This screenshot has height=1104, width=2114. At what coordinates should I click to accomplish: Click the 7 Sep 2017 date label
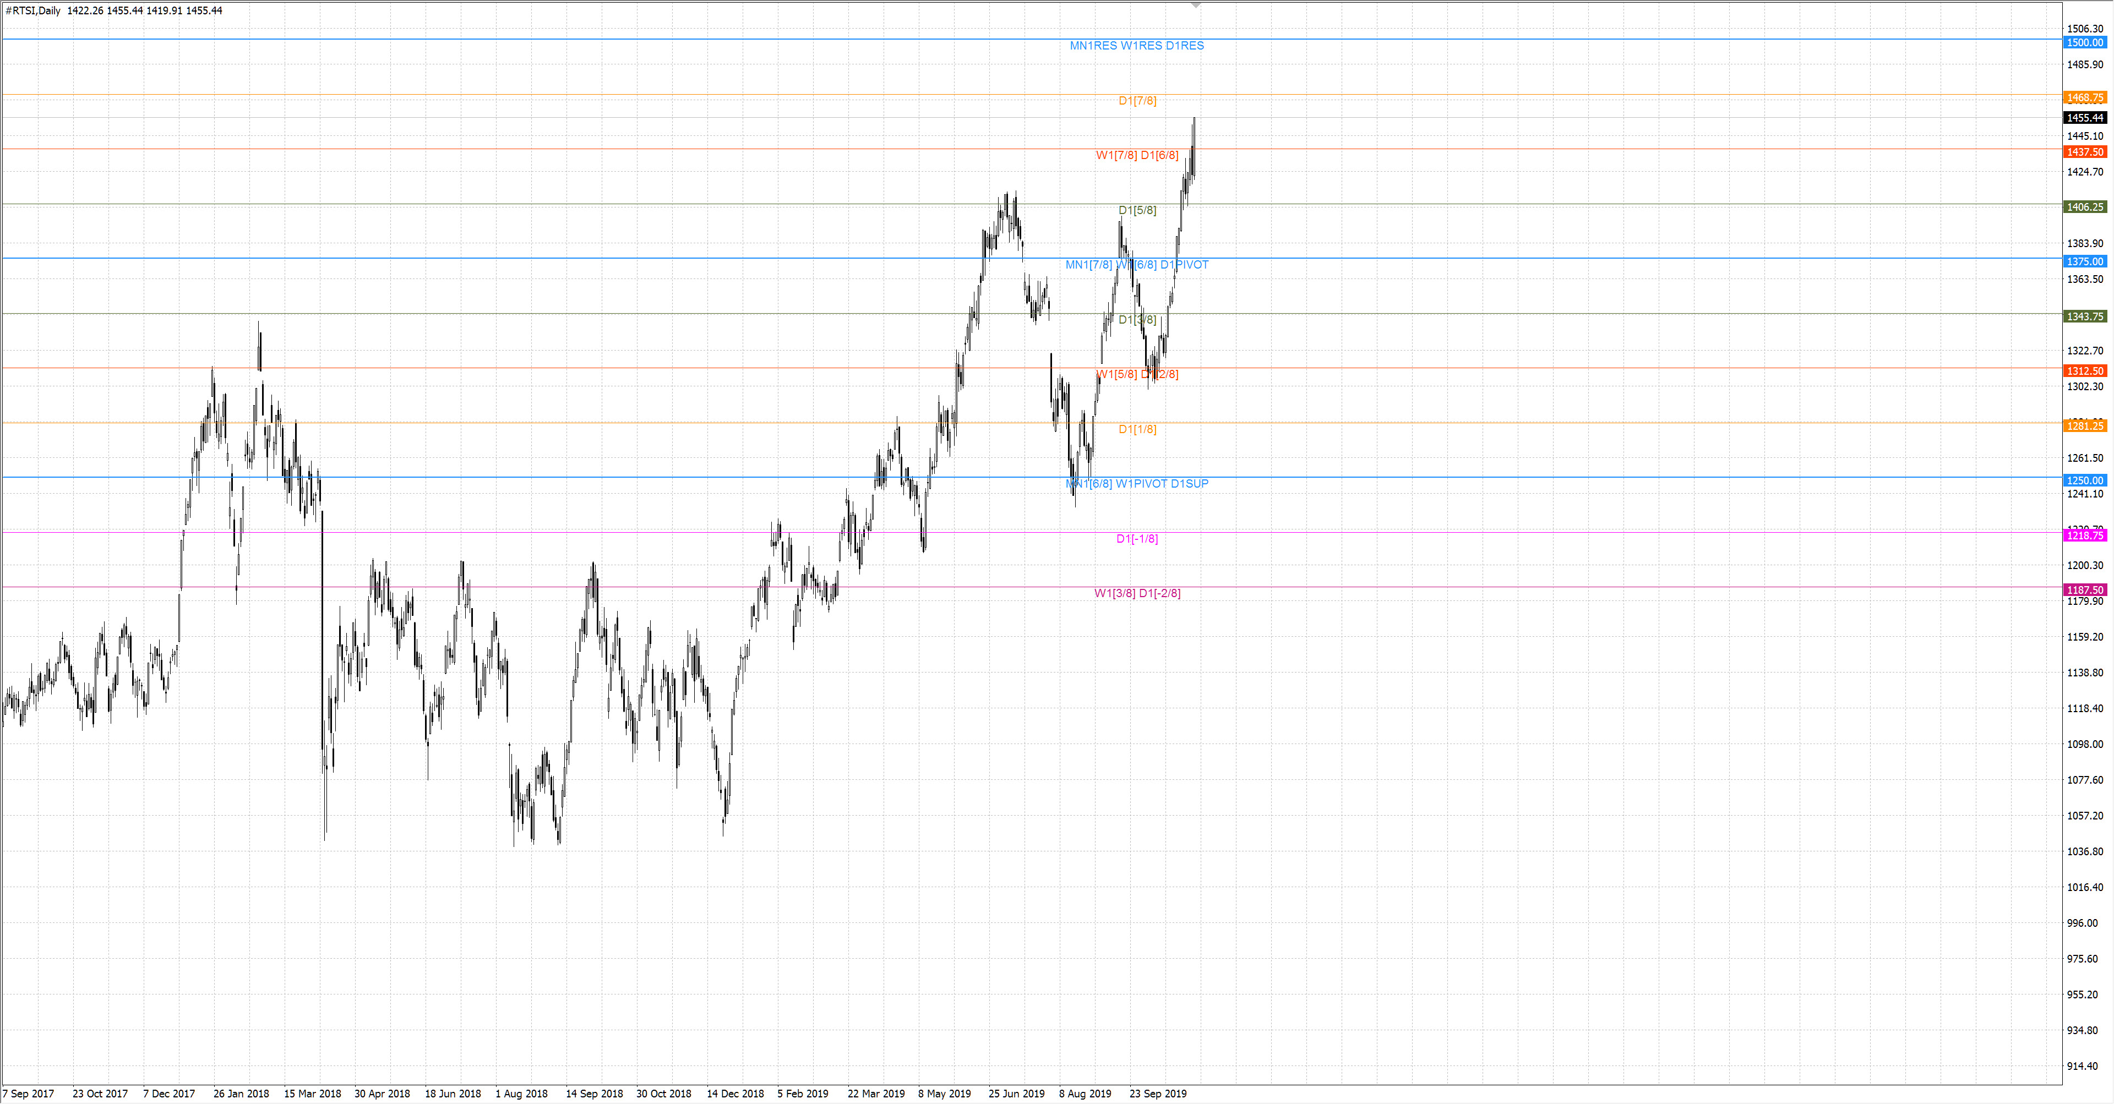click(x=29, y=1094)
